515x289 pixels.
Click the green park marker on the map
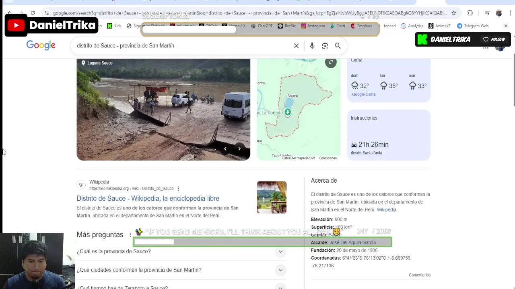pyautogui.click(x=288, y=112)
